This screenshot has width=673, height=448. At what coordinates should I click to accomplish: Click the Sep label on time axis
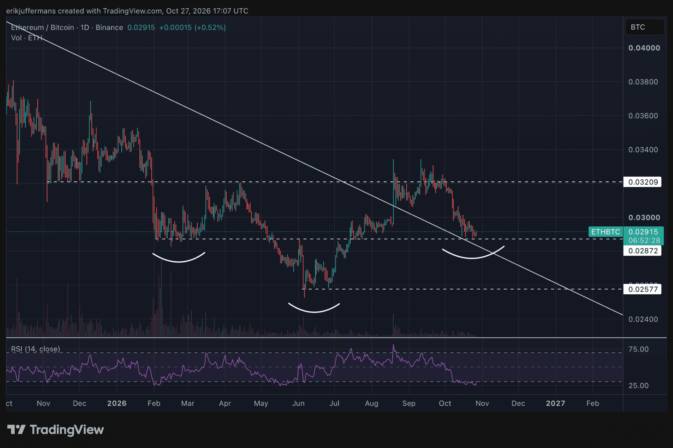[409, 403]
